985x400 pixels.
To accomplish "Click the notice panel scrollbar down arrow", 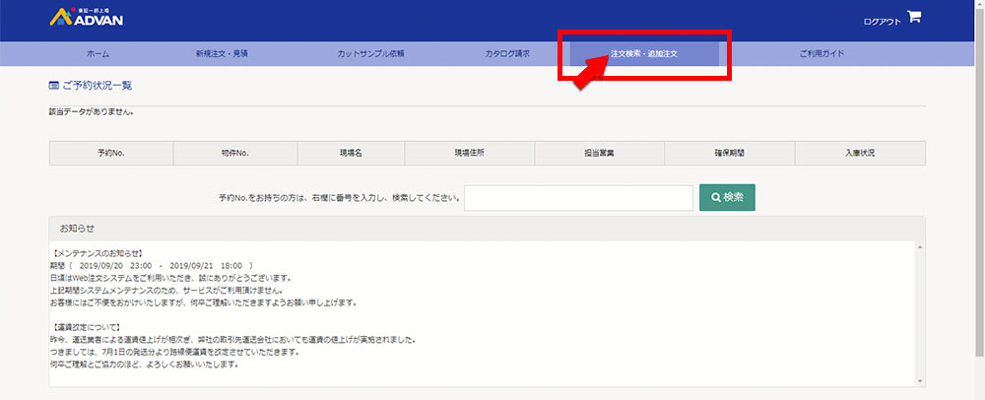I will coord(920,380).
